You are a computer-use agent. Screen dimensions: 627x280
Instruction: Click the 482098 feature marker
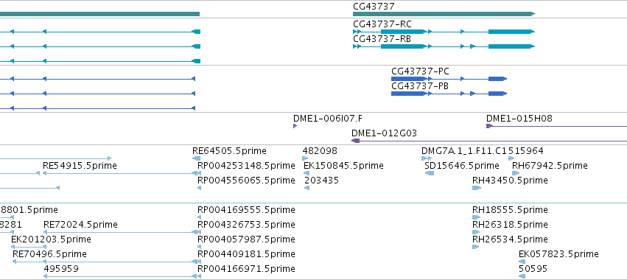305,158
